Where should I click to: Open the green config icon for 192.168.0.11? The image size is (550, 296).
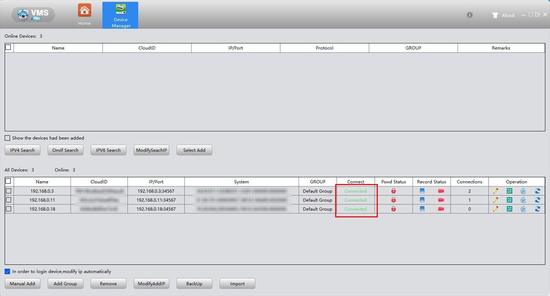click(x=509, y=200)
